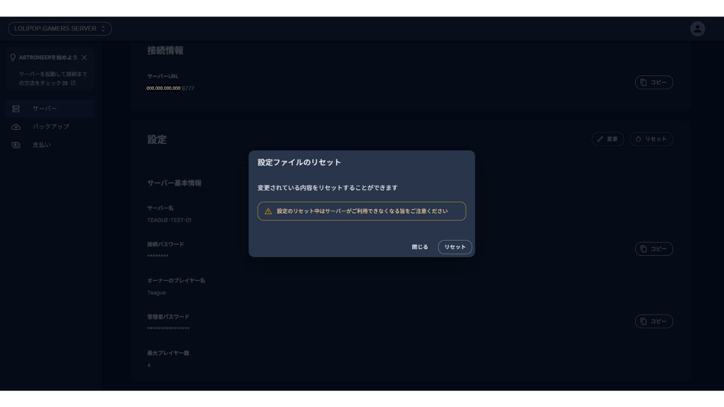
Task: Open the LOLIPOP-GAMERS-SERVER server selector
Action: [60, 28]
